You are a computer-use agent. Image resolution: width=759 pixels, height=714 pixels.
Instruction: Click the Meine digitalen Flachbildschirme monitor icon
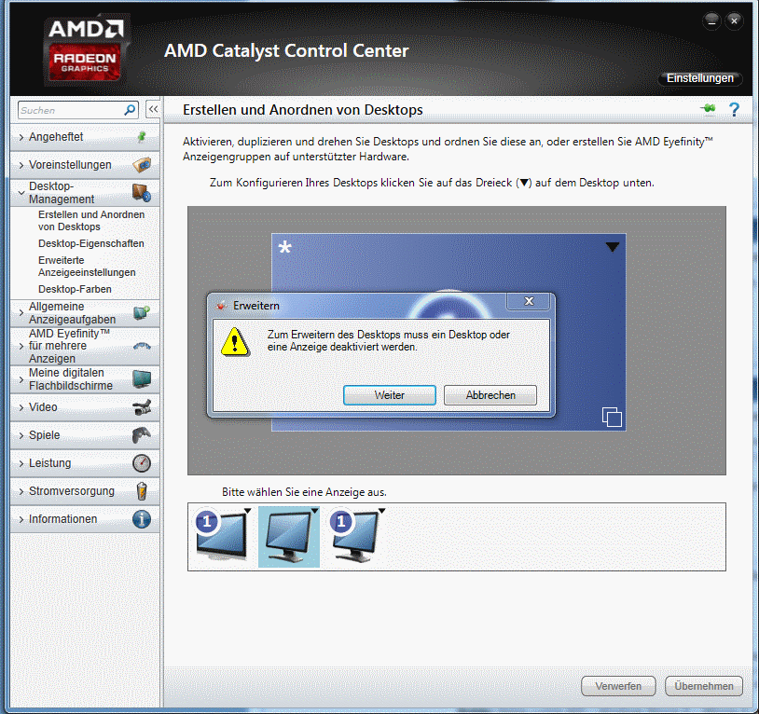[142, 378]
